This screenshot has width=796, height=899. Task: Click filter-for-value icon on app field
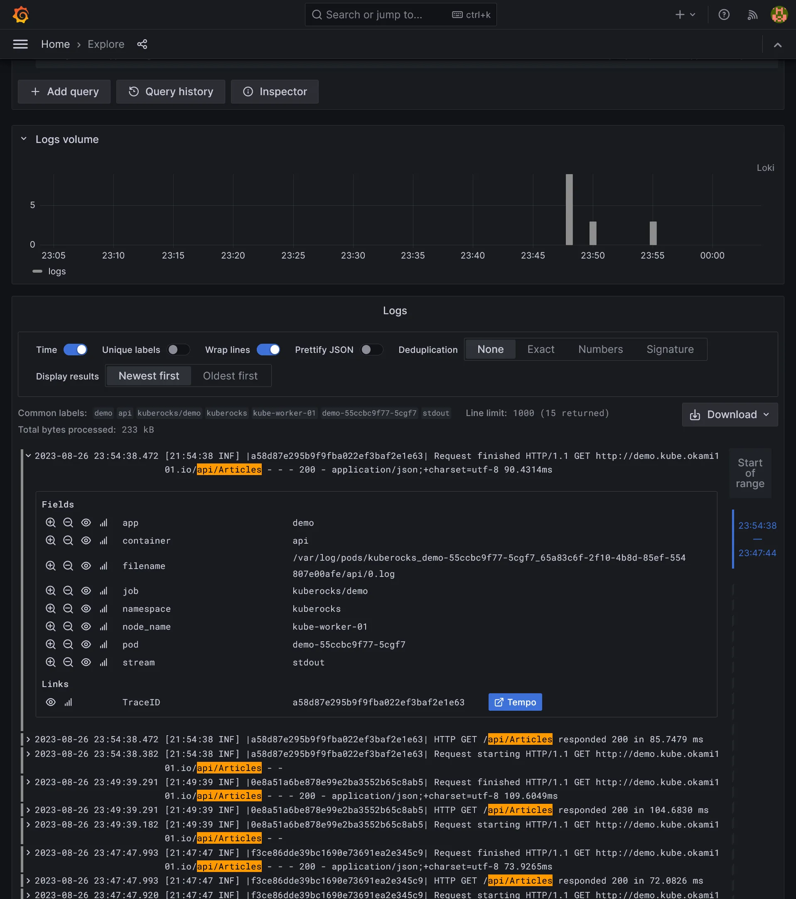click(51, 522)
